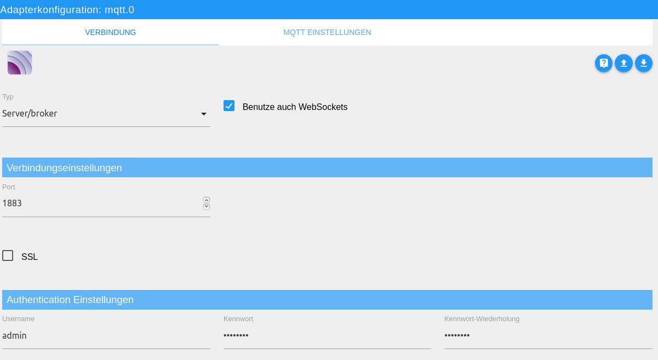Click the Adapterkonfiguration: mqtt.0 title
Screen dimensions: 658x360
point(67,10)
